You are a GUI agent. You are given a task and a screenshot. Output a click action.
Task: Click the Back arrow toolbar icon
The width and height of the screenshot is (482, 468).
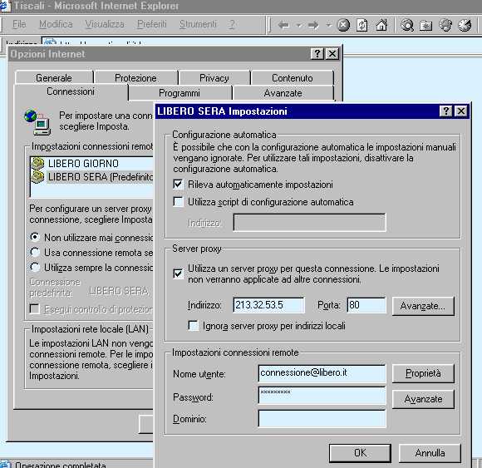pyautogui.click(x=283, y=25)
